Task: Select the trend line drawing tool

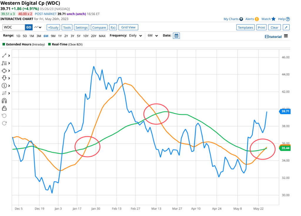Action: click(x=4, y=56)
